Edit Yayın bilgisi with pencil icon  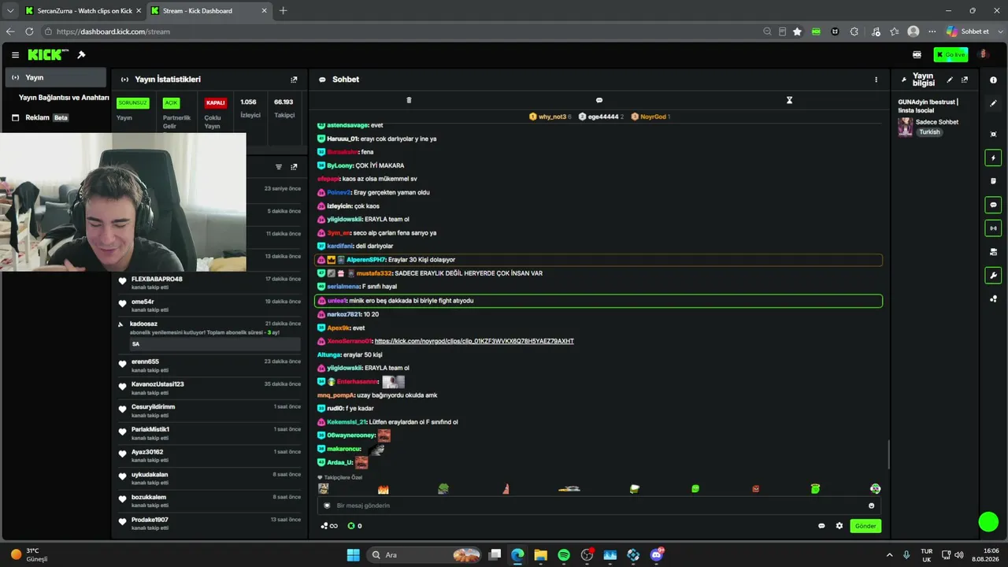[950, 80]
